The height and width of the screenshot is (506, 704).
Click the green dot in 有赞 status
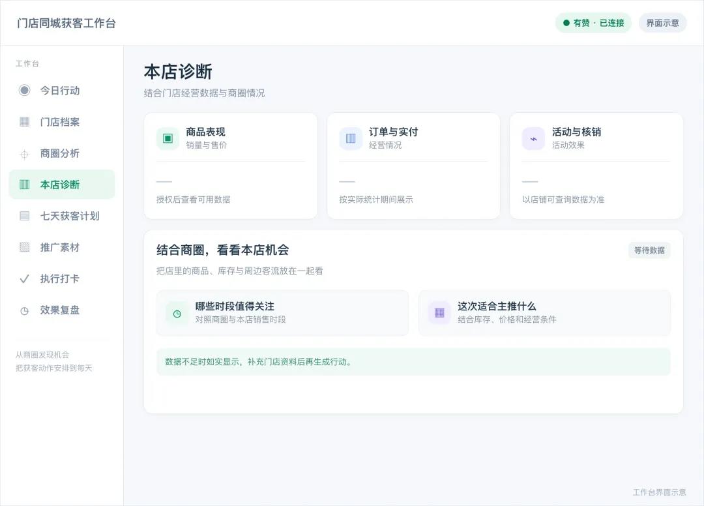(x=566, y=23)
